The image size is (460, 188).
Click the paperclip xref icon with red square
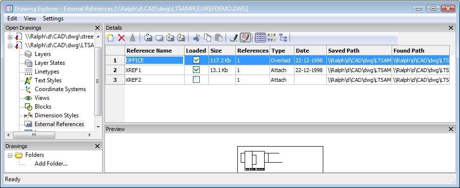tap(181, 38)
